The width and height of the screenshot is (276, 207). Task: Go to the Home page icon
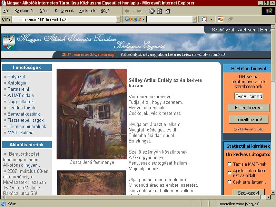coord(168,11)
